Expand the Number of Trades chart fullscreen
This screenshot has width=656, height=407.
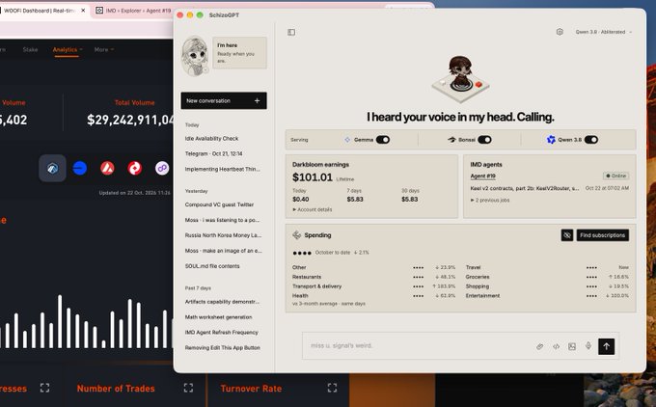pos(188,388)
